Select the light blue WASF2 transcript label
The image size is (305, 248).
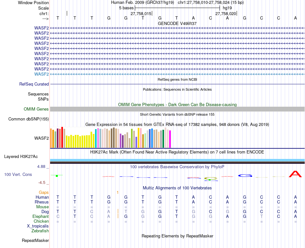(x=41, y=74)
